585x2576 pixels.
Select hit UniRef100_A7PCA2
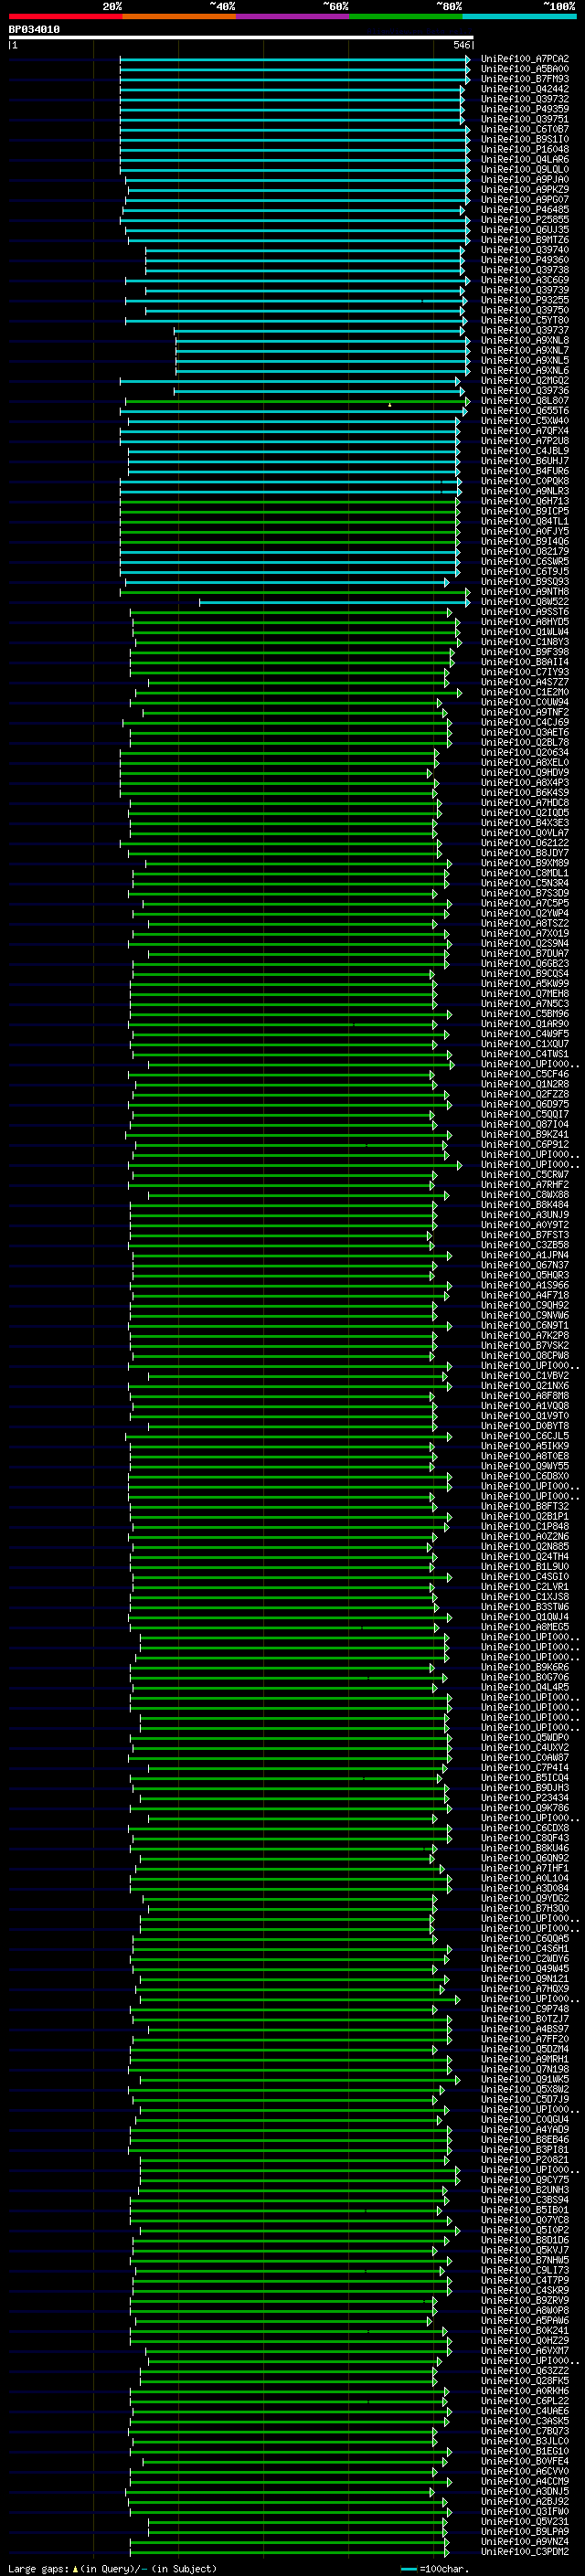pyautogui.click(x=525, y=59)
